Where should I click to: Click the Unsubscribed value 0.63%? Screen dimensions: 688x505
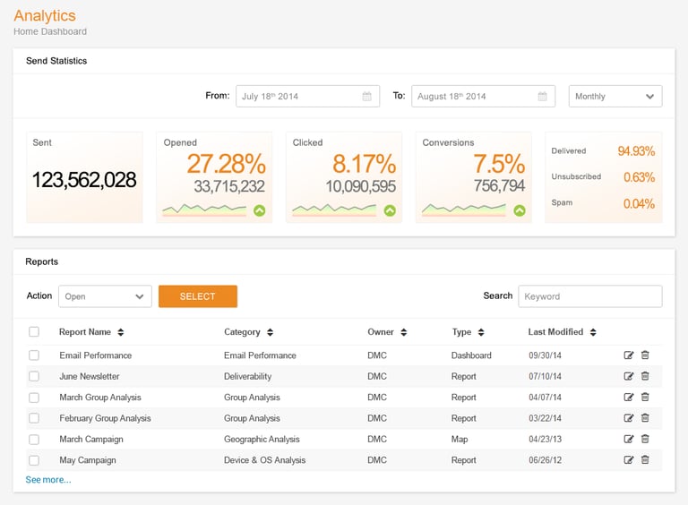[x=640, y=177]
